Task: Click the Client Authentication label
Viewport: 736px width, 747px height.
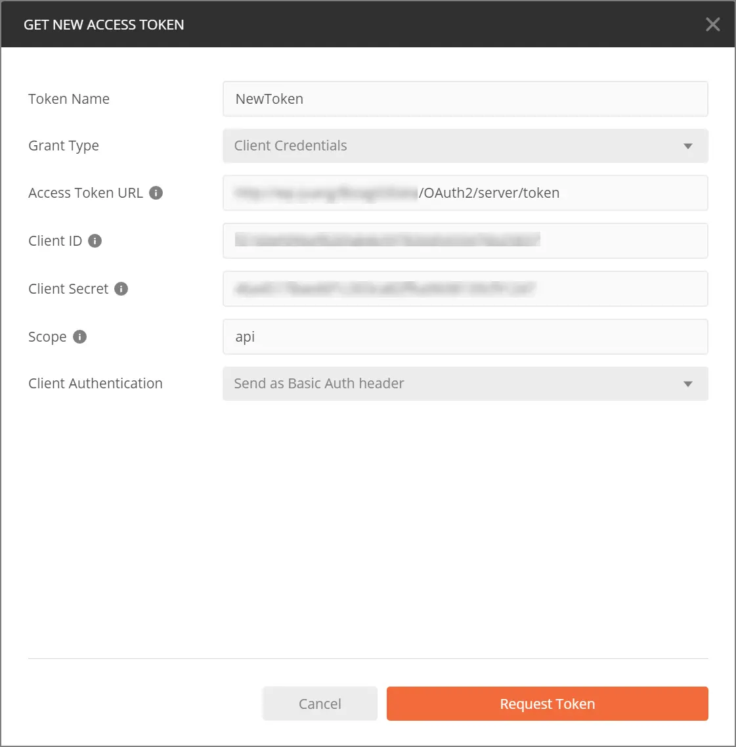Action: coord(96,384)
